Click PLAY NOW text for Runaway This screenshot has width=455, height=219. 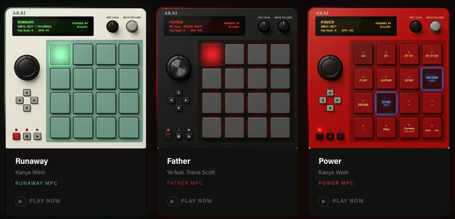point(45,201)
